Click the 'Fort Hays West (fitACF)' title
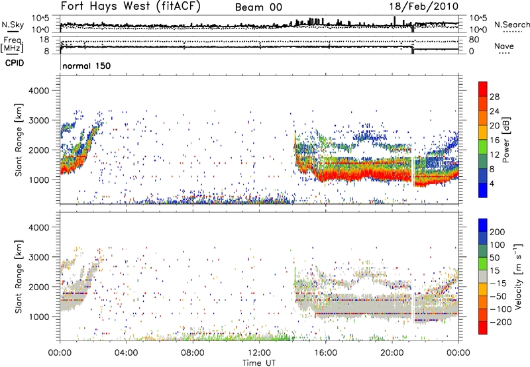The height and width of the screenshot is (367, 530). click(x=131, y=6)
